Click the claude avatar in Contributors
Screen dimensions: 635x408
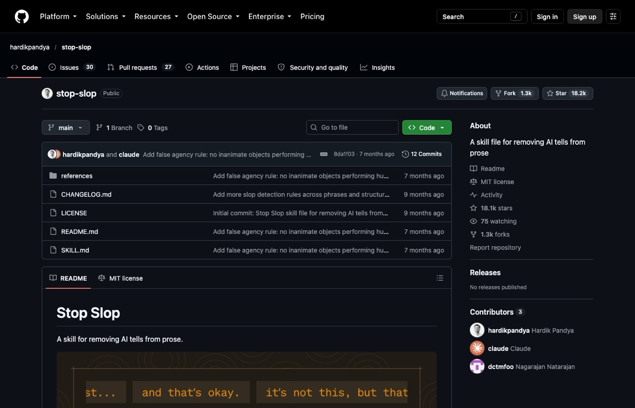[x=477, y=349]
